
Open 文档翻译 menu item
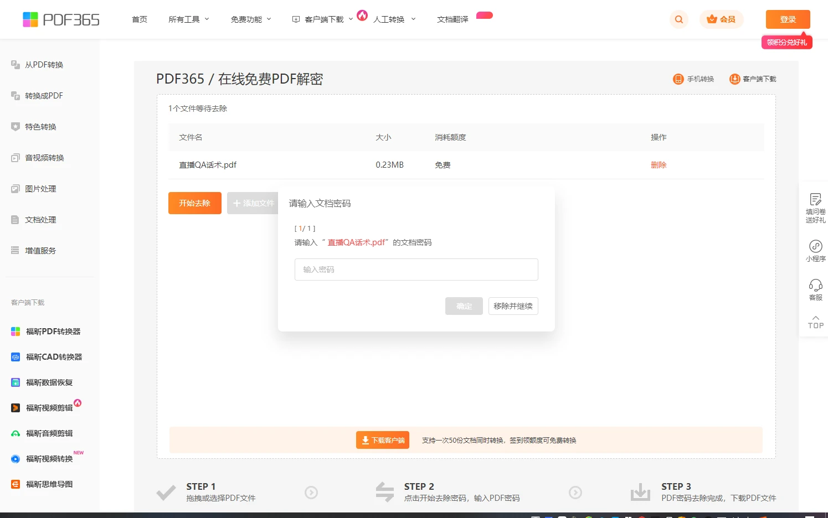point(452,19)
